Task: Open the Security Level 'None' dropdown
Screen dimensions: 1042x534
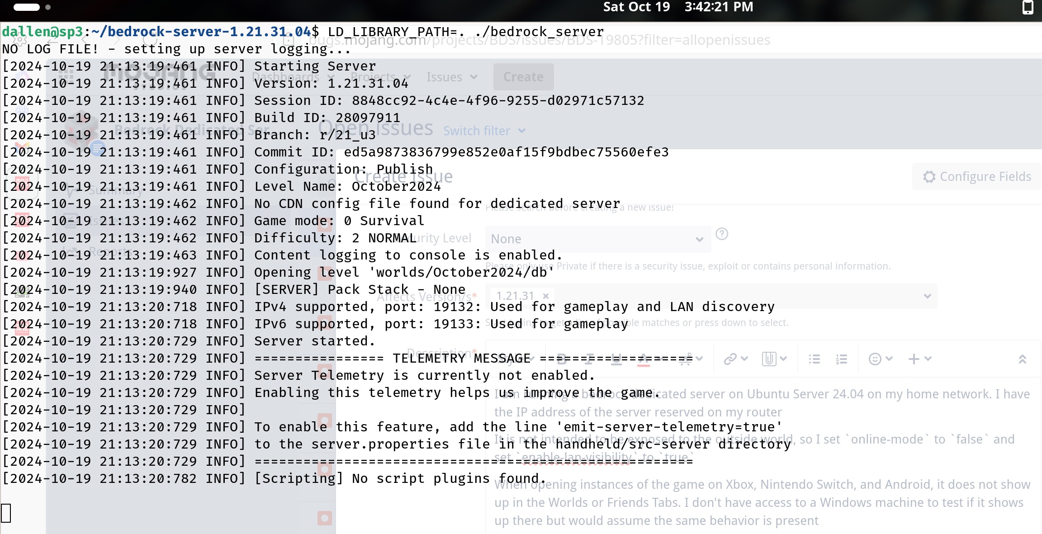Action: [597, 239]
